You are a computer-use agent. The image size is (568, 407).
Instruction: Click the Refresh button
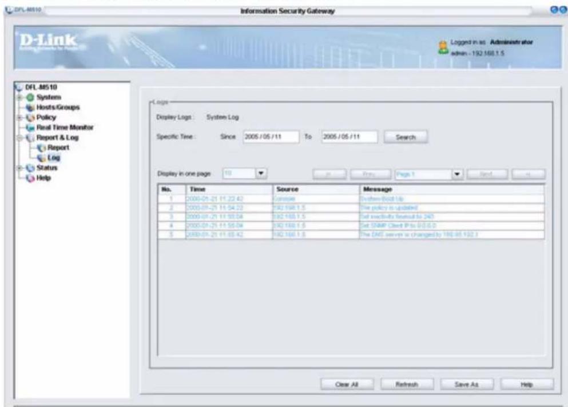(x=407, y=385)
